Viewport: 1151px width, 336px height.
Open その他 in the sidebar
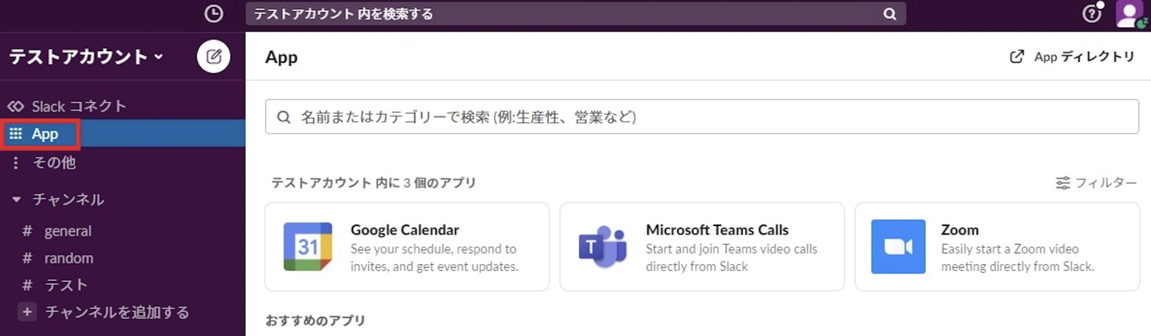(54, 162)
